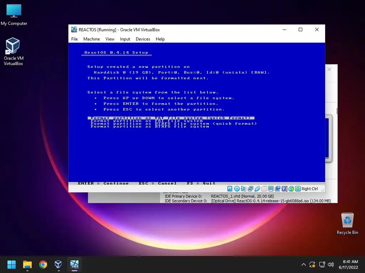Click the ReactOS 0.4.14 Setup heading
Screen dimensions: 365x273
pyautogui.click(x=116, y=53)
